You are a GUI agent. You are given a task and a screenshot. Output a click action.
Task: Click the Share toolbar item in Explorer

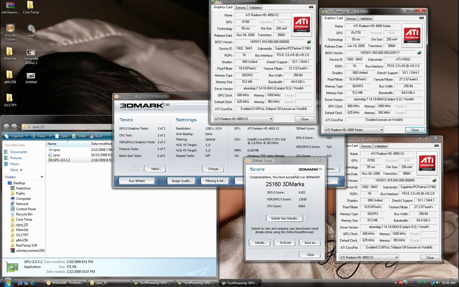79,136
